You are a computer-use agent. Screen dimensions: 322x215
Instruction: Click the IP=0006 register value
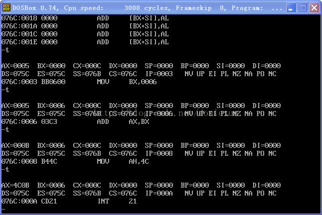click(159, 113)
